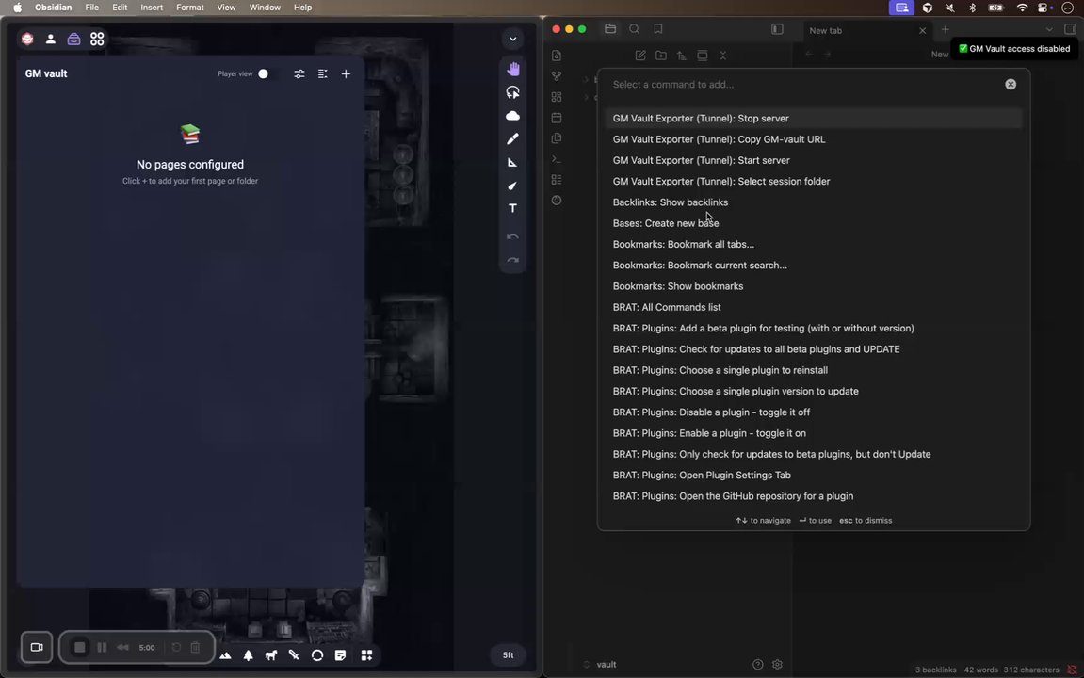Screen dimensions: 1084x678
Task: Toggle Obsidian right sidebar
Action: tap(1070, 29)
